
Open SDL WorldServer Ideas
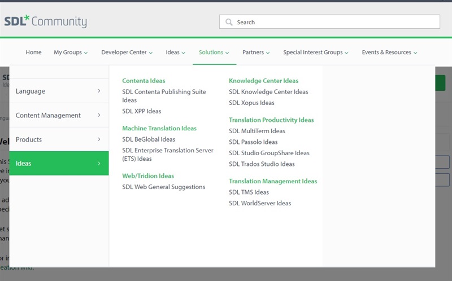coord(260,203)
